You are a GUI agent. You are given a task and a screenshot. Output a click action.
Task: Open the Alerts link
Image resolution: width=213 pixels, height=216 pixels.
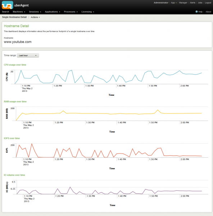(x=192, y=3)
